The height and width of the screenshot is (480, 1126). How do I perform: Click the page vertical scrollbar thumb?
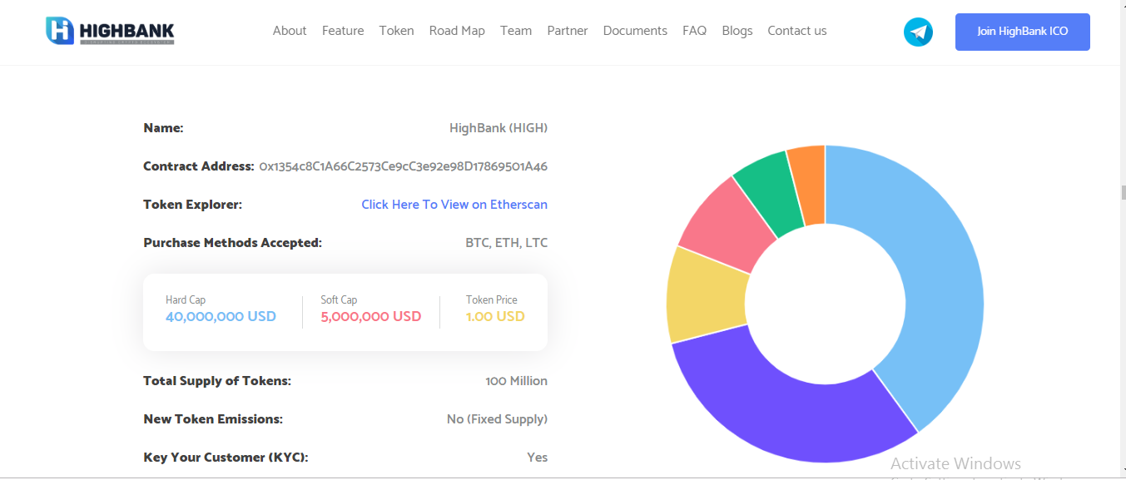click(1123, 193)
